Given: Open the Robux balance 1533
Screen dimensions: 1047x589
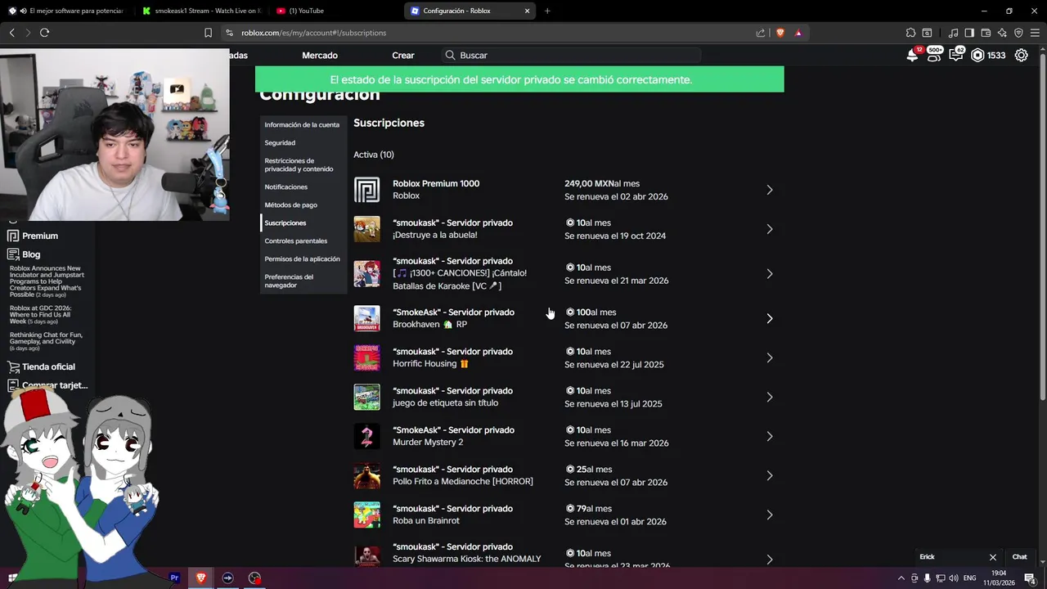Looking at the screenshot, I should click(988, 56).
